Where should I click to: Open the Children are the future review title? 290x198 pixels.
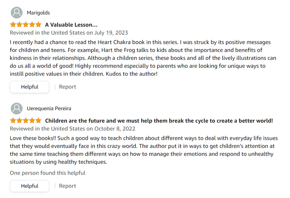coord(159,121)
